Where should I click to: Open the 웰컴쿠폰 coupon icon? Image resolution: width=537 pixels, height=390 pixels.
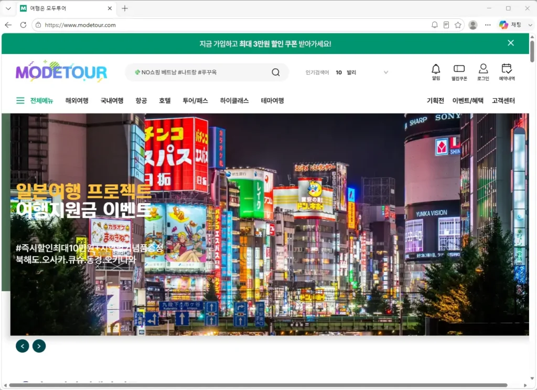pyautogui.click(x=459, y=72)
